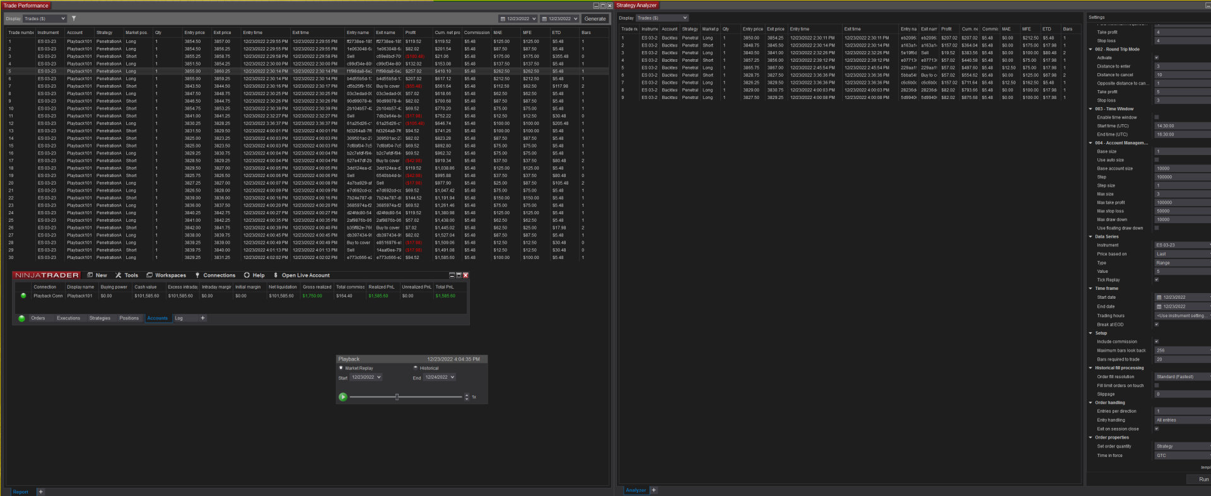Click the Open Live Account dollar icon
This screenshot has width=1211, height=496.
tap(276, 275)
